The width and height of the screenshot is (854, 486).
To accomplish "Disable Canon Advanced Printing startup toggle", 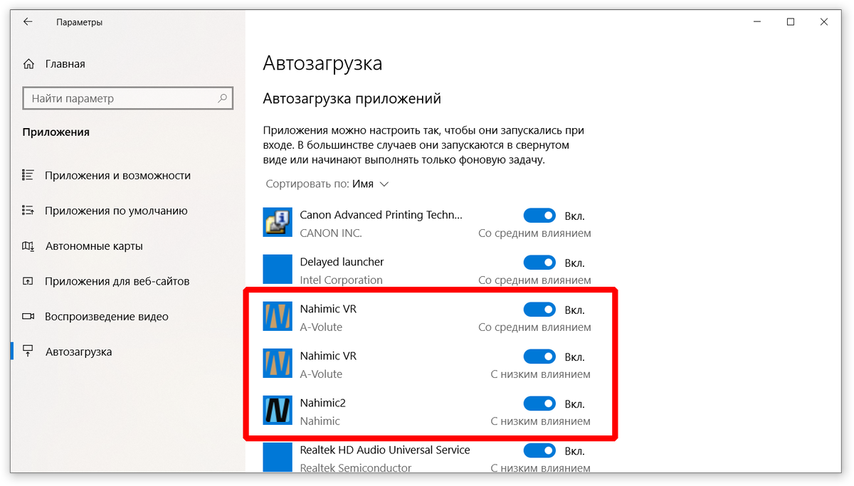I will pos(539,216).
